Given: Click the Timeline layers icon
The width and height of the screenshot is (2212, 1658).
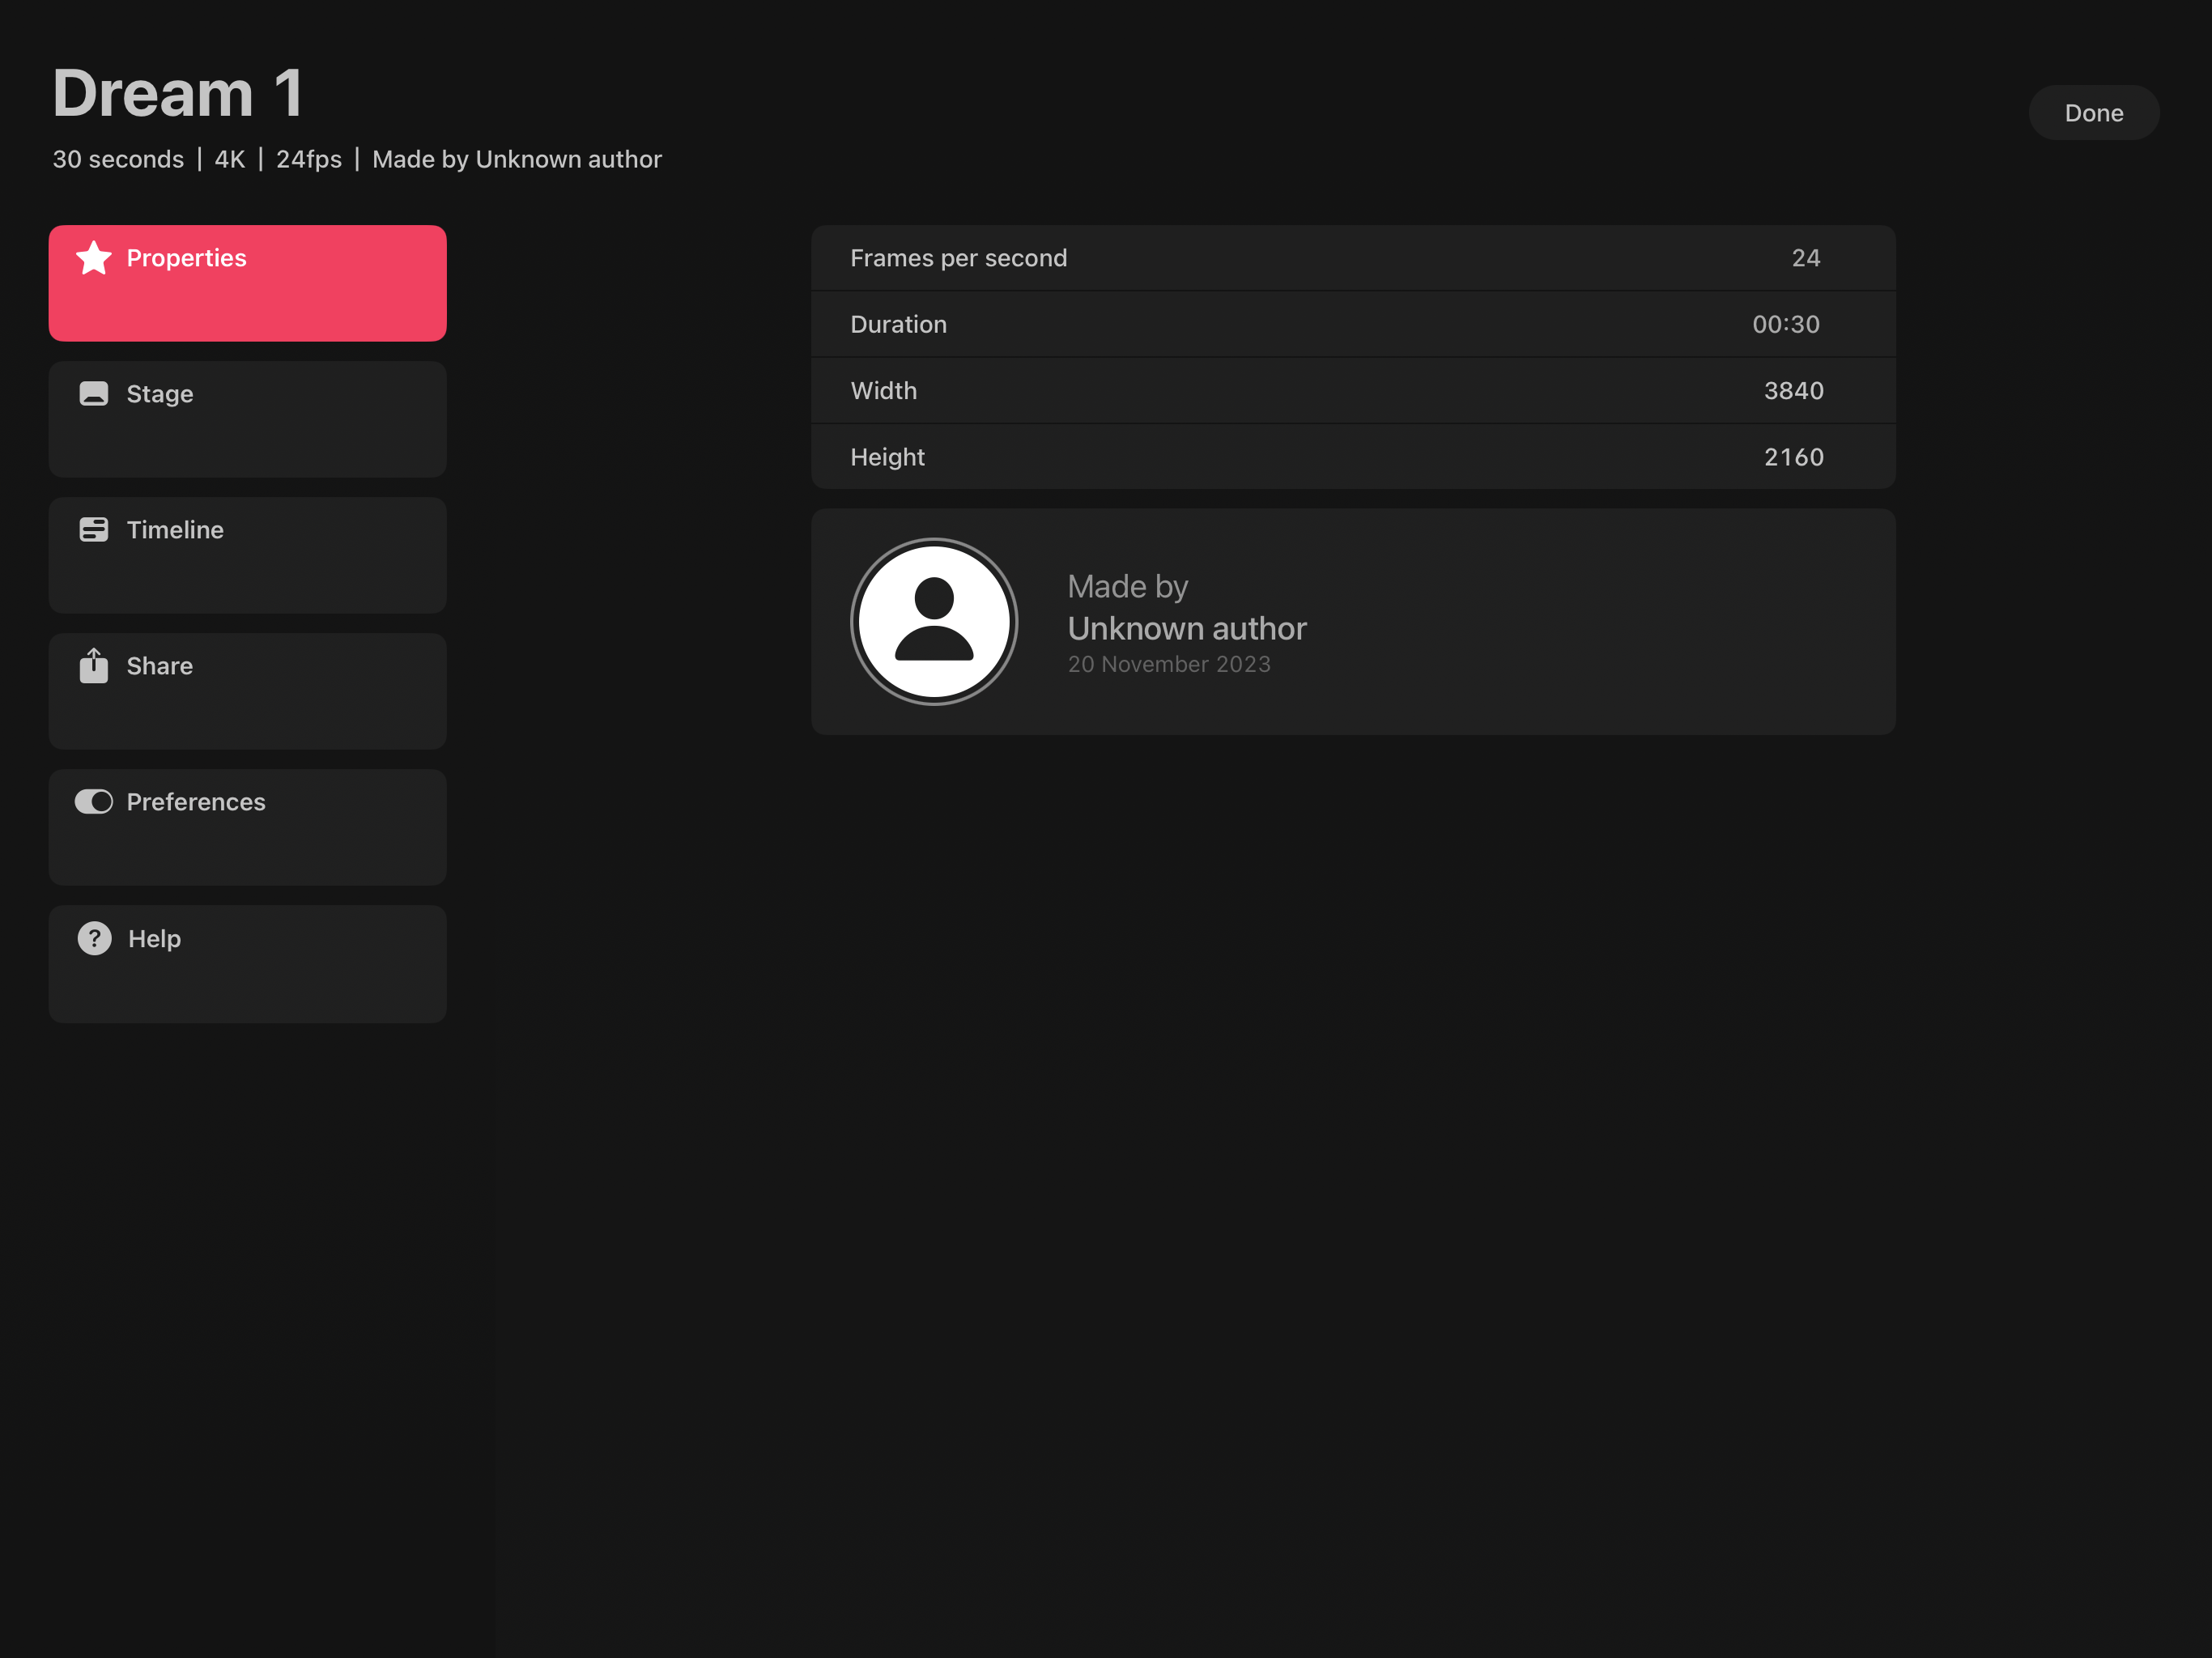Looking at the screenshot, I should click(x=94, y=530).
